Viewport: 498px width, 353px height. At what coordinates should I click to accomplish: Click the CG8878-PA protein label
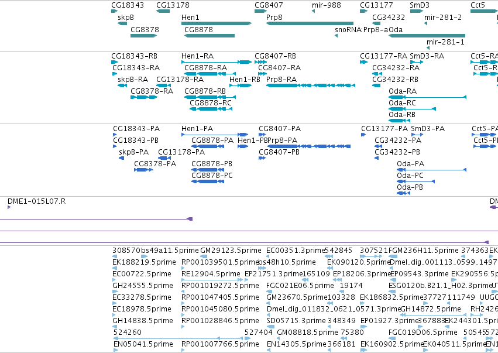[212, 140]
